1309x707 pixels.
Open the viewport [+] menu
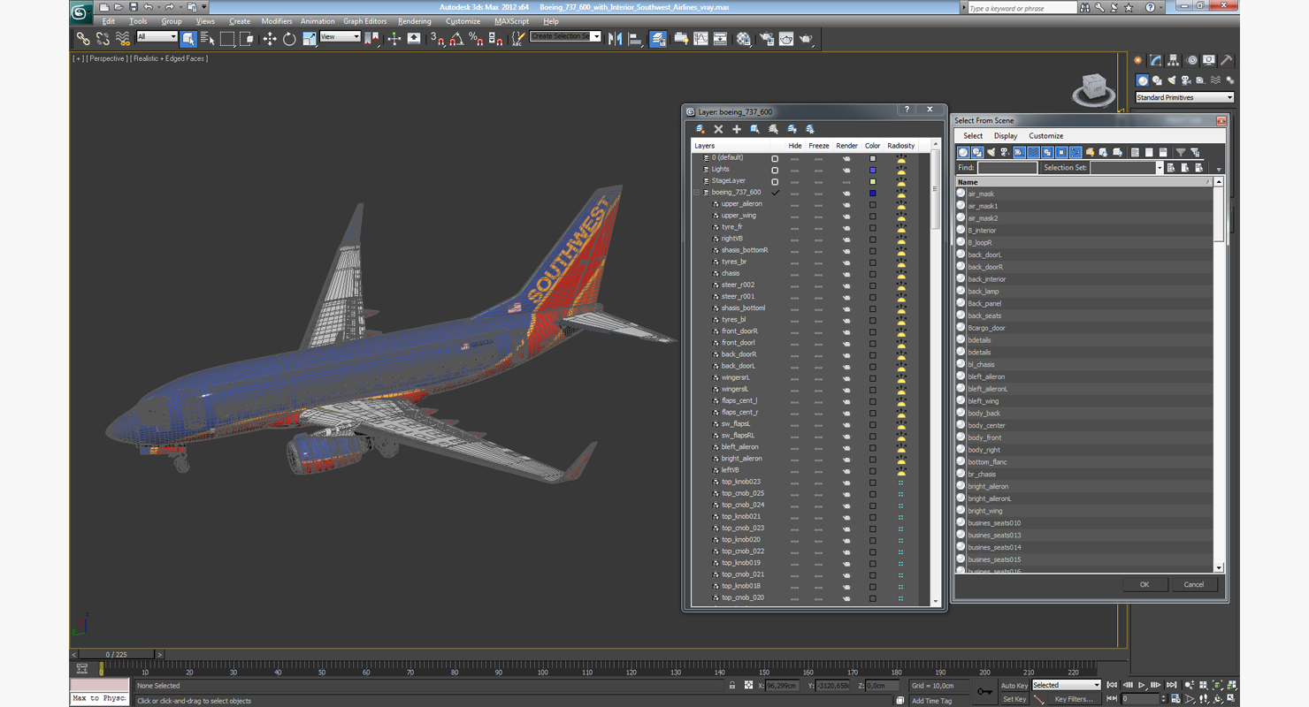tap(79, 58)
